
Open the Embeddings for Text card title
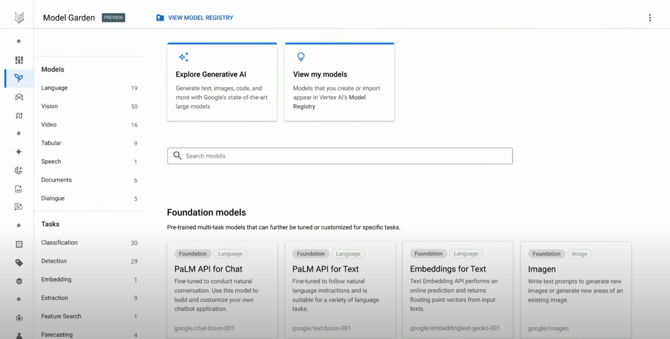448,269
